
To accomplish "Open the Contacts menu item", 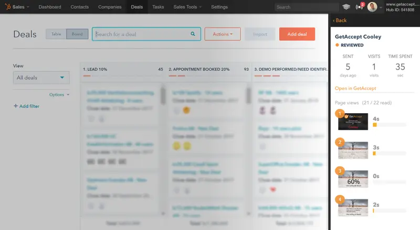I will pos(80,7).
